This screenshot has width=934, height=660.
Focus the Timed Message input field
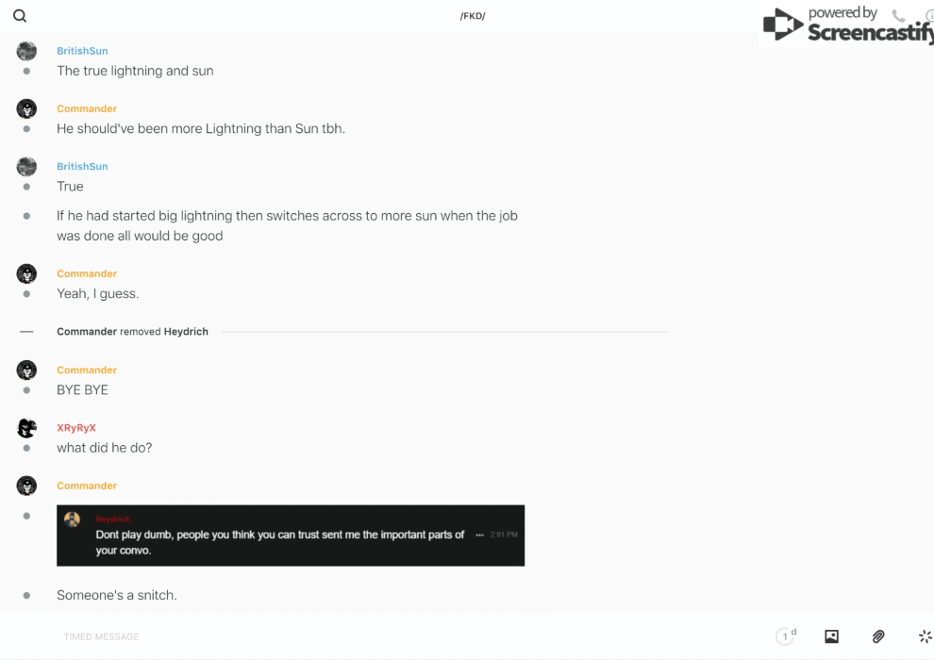tap(377, 636)
